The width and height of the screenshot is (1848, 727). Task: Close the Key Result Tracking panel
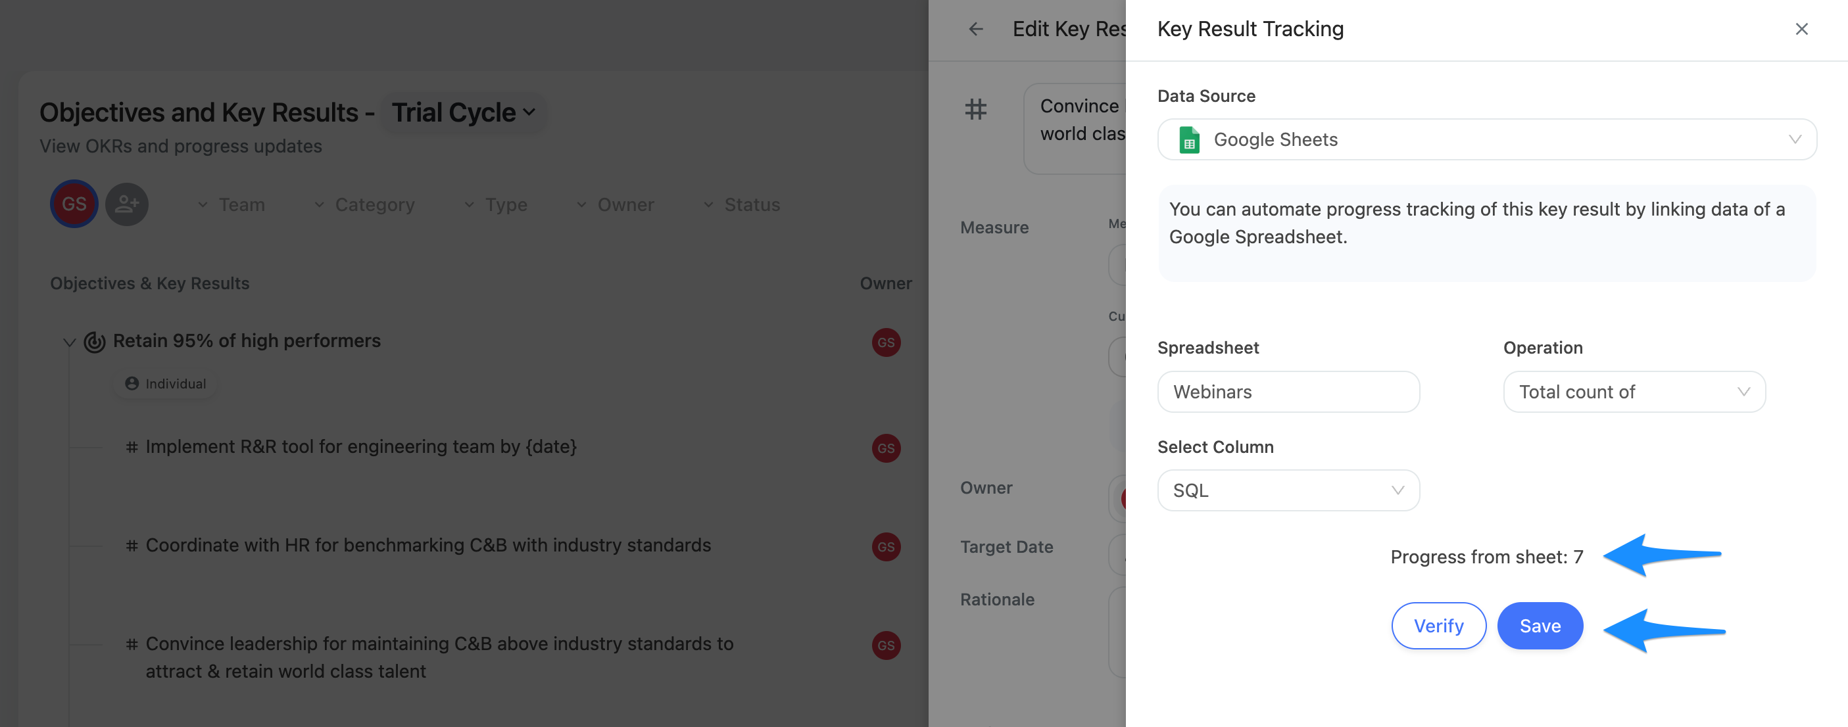(1801, 30)
